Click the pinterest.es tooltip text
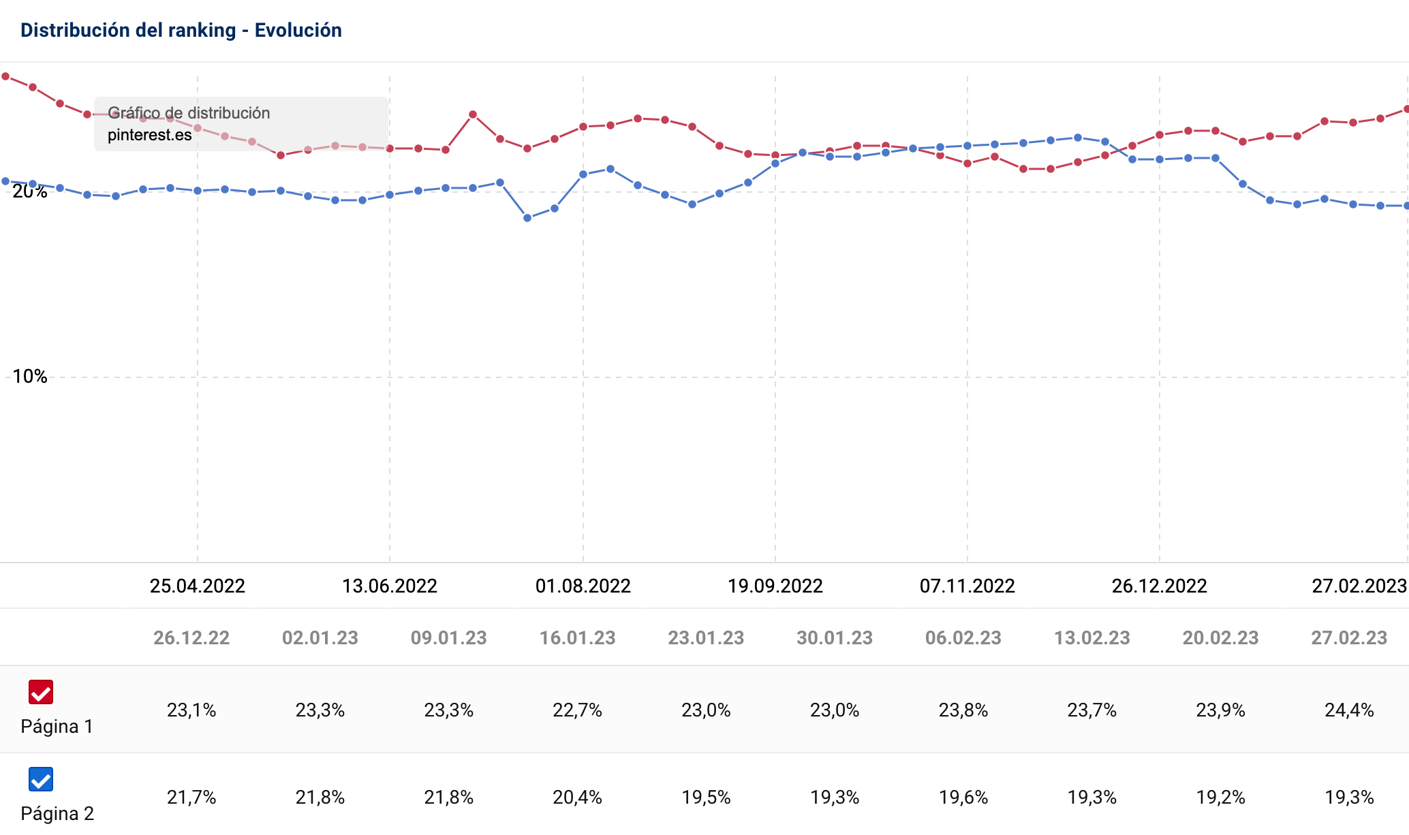 (x=150, y=135)
